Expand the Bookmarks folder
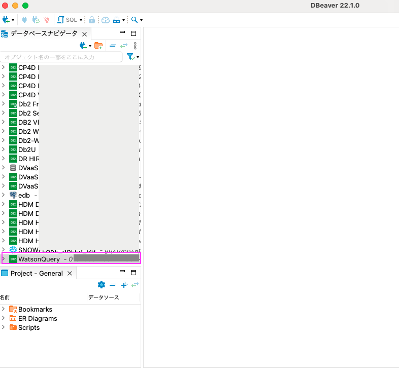 [3, 309]
